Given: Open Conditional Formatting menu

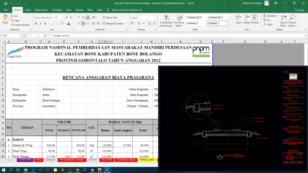Looking at the screenshot, I should (167, 21).
